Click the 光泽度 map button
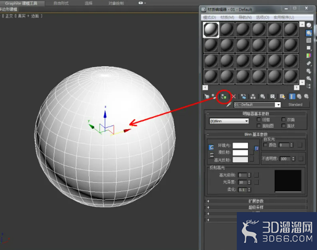This screenshot has height=250, width=317. pyautogui.click(x=257, y=182)
